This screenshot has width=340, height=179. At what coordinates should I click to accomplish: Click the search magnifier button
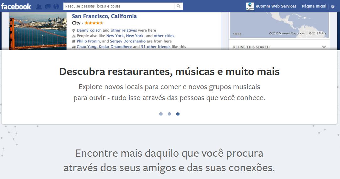click(x=178, y=6)
